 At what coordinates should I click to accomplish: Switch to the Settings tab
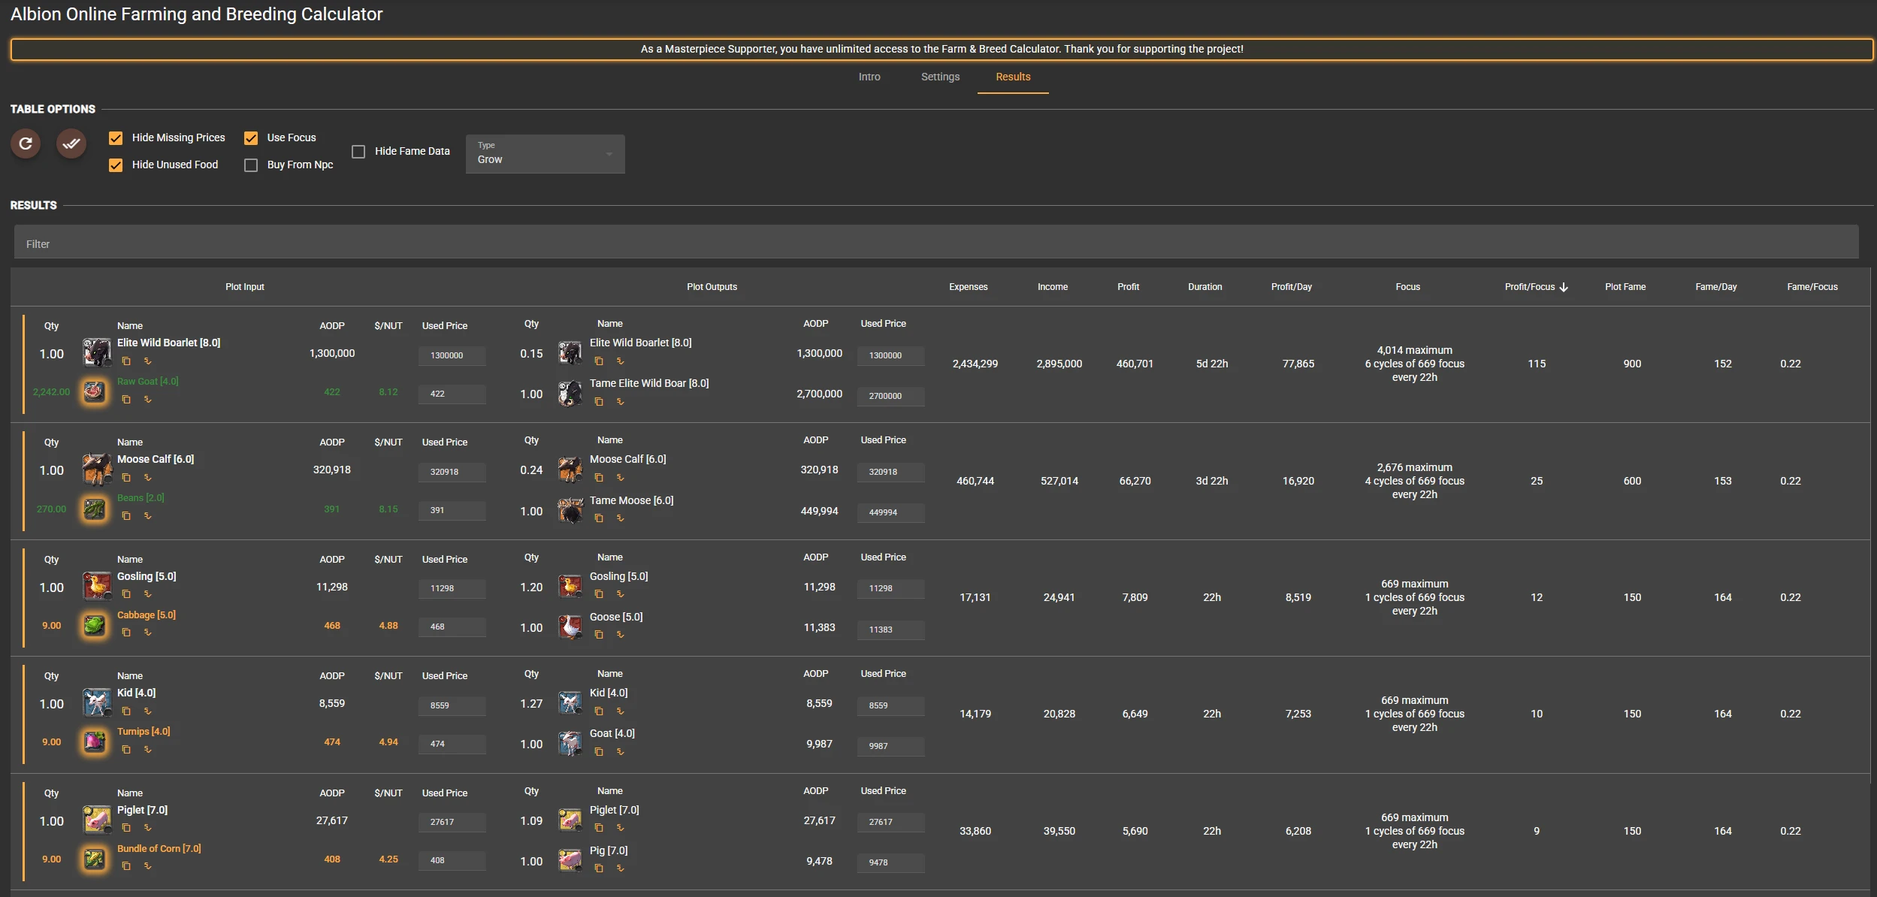click(x=940, y=77)
